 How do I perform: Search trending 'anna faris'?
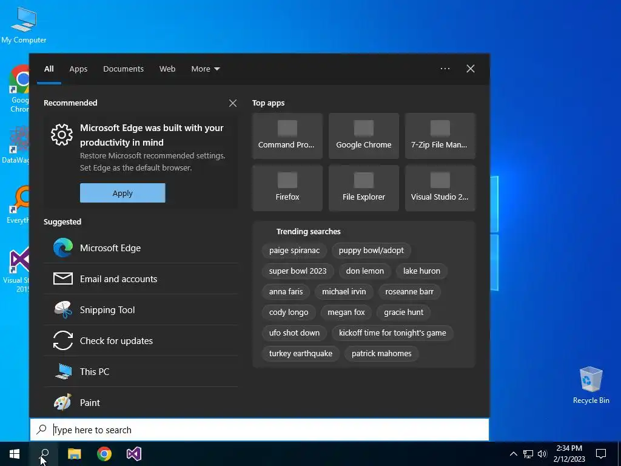286,292
